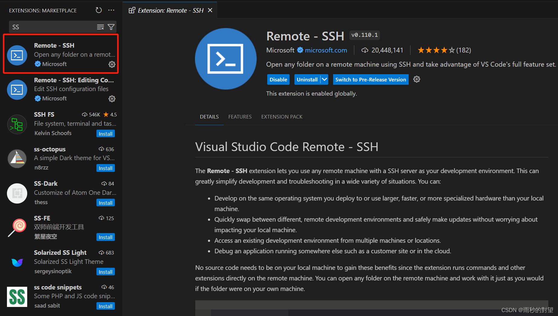Refresh the extensions list
558x316 pixels.
(x=99, y=10)
